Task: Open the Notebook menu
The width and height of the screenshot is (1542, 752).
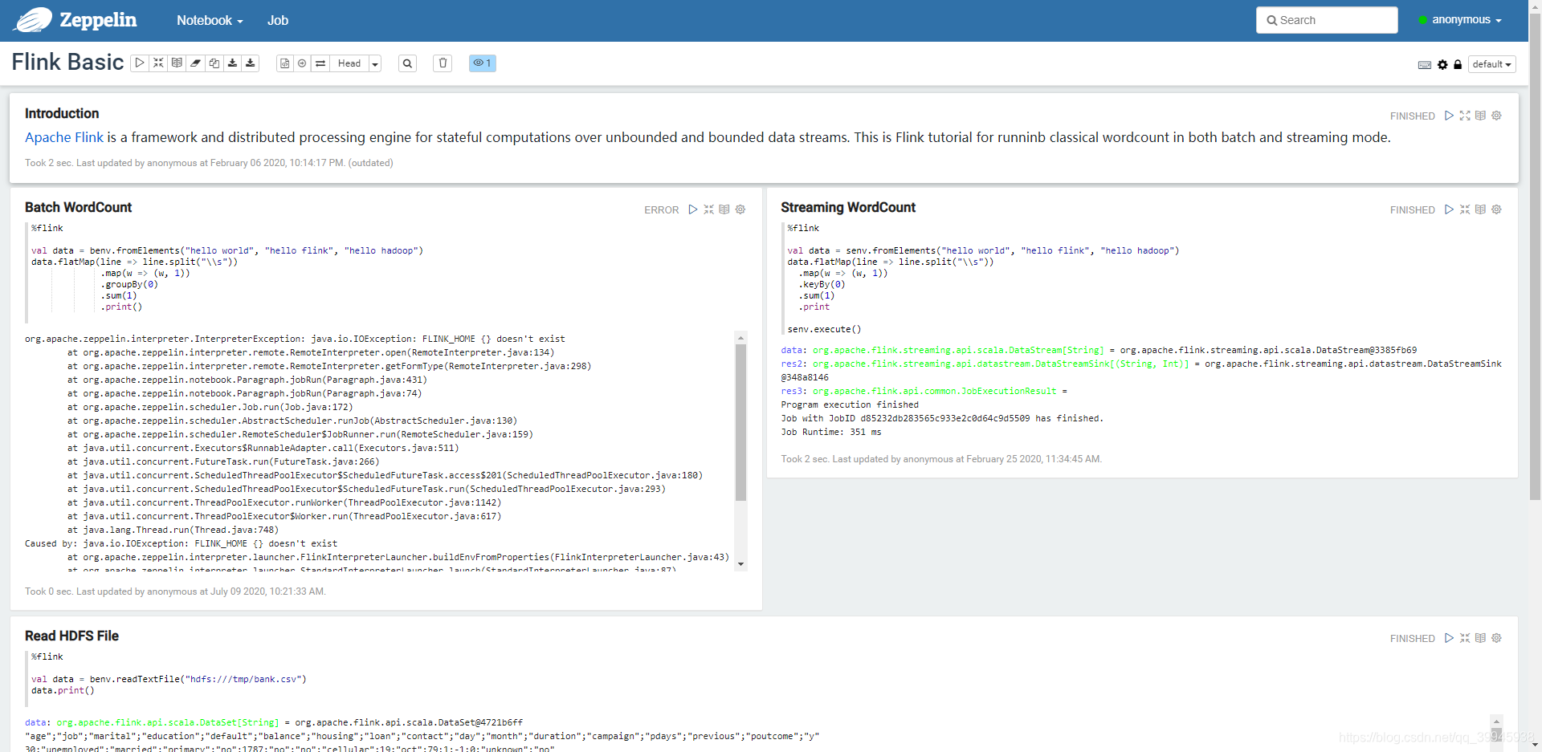Action: click(x=210, y=21)
